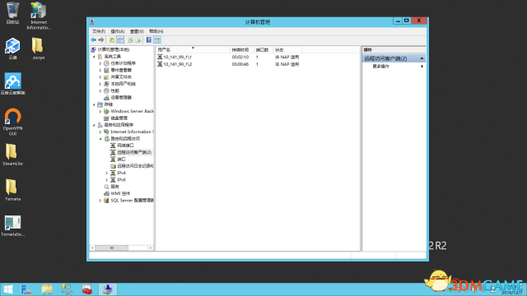The height and width of the screenshot is (296, 527).
Task: Click the tree pane horizontal scrollbar thumb
Action: [x=112, y=248]
